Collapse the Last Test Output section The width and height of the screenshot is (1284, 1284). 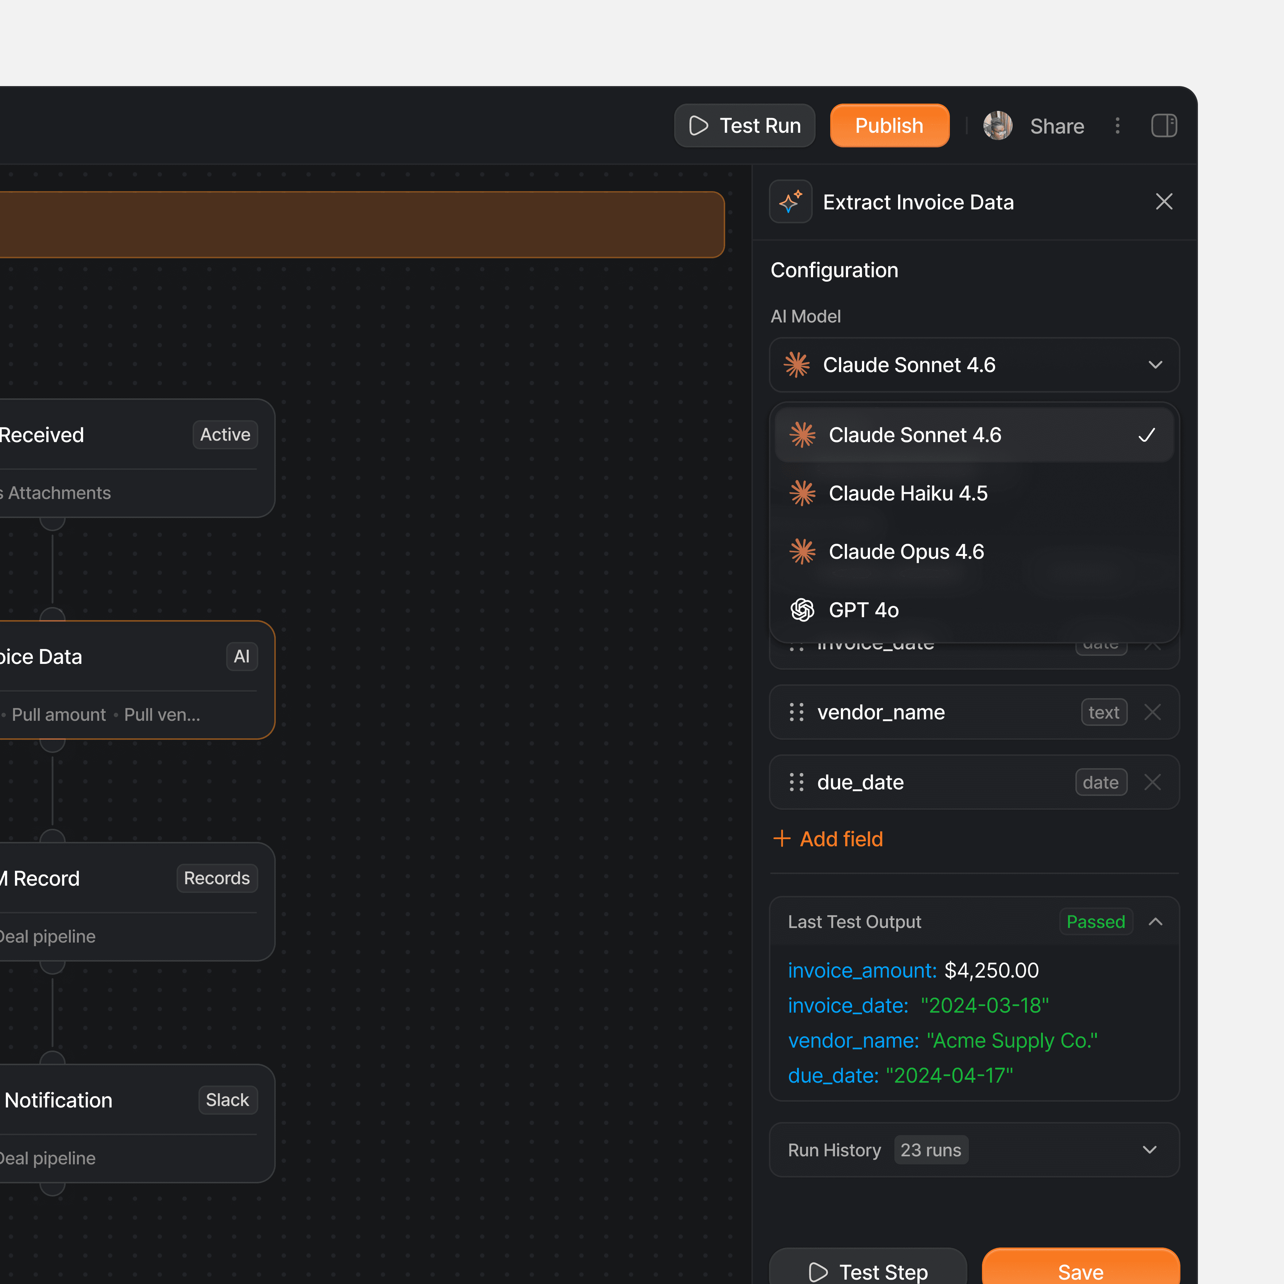tap(1155, 922)
